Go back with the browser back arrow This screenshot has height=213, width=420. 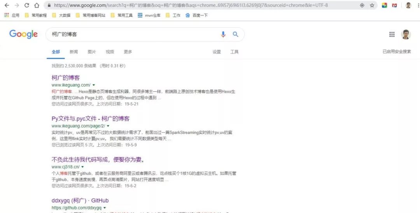[x=7, y=5]
